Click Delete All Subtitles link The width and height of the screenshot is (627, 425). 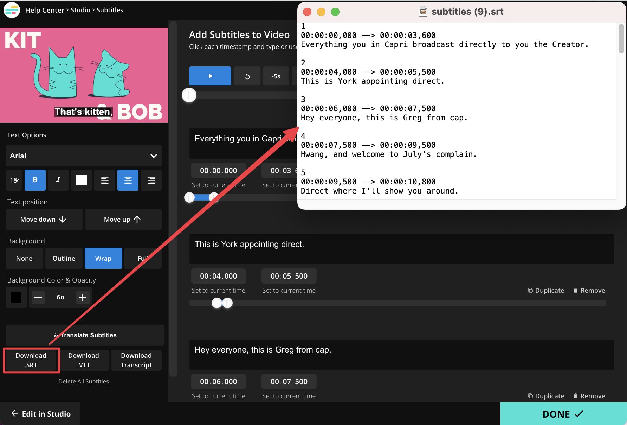(84, 381)
